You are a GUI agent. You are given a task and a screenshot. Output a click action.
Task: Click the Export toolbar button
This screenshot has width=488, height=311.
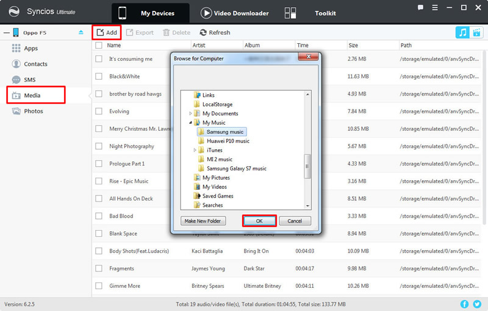(x=140, y=32)
